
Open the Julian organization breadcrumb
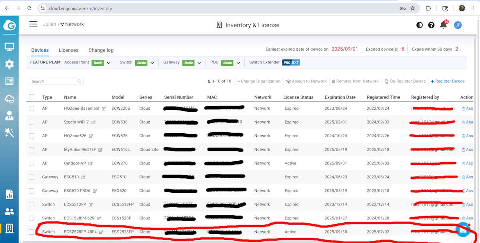click(x=50, y=24)
